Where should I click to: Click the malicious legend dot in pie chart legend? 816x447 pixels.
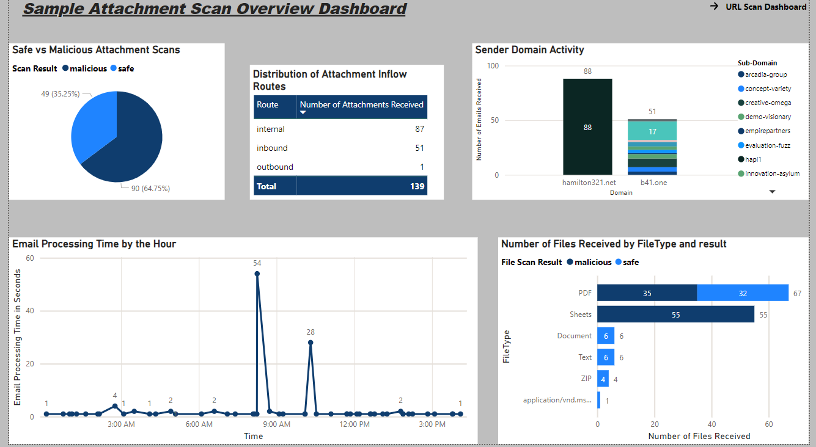(x=65, y=69)
